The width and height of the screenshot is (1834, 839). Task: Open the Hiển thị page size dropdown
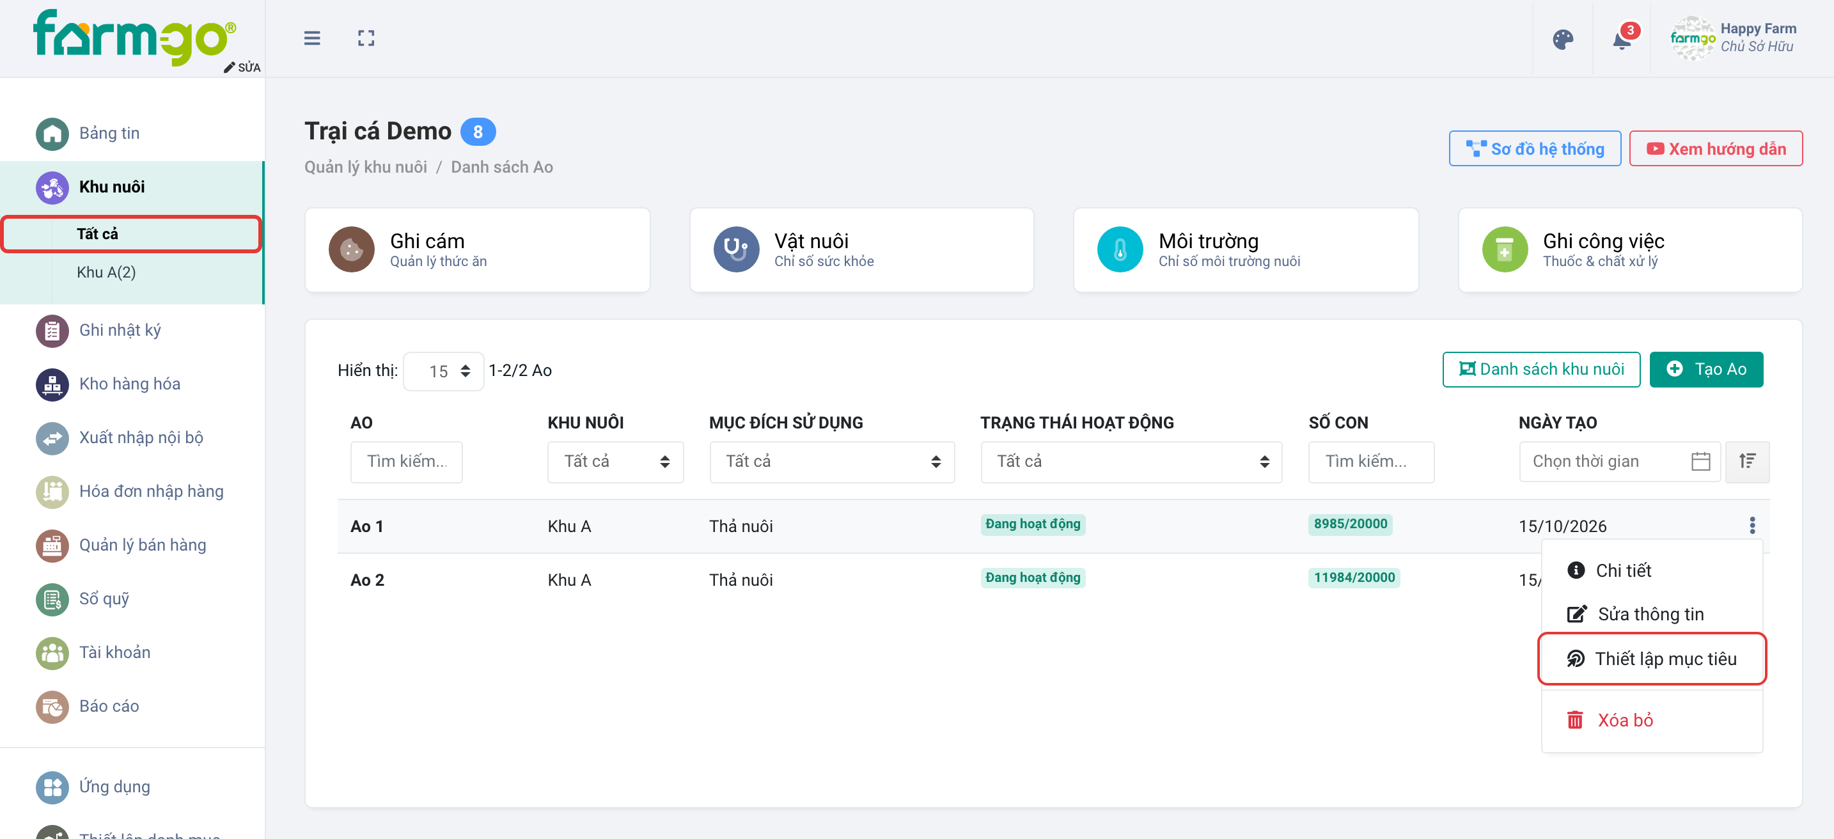(444, 371)
